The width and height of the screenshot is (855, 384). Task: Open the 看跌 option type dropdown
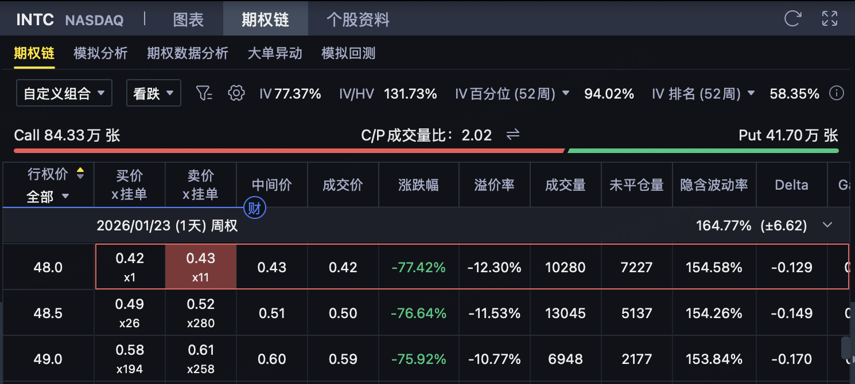click(x=153, y=93)
